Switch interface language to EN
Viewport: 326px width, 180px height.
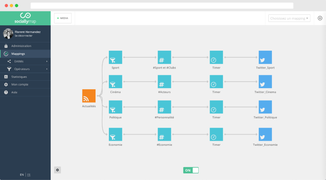click(22, 175)
